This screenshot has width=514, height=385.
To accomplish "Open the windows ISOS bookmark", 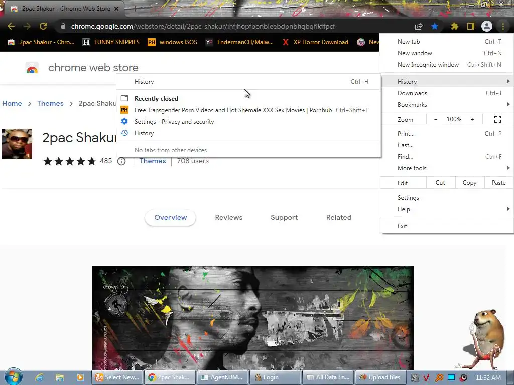I will tap(173, 42).
